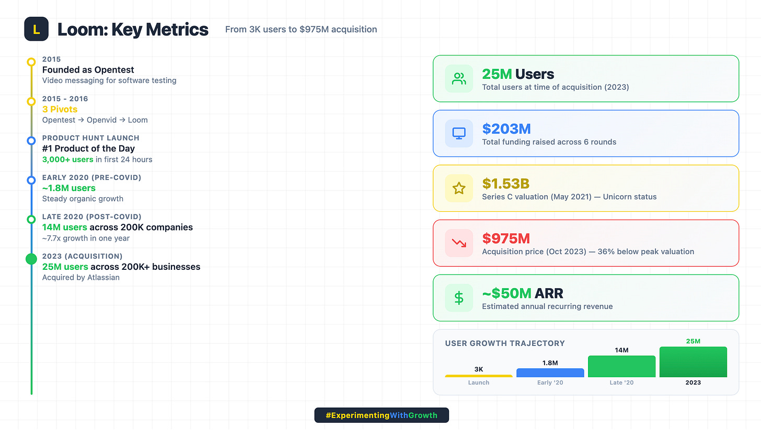Click the 'Early '20' axis label
This screenshot has height=430, width=761.
click(550, 383)
